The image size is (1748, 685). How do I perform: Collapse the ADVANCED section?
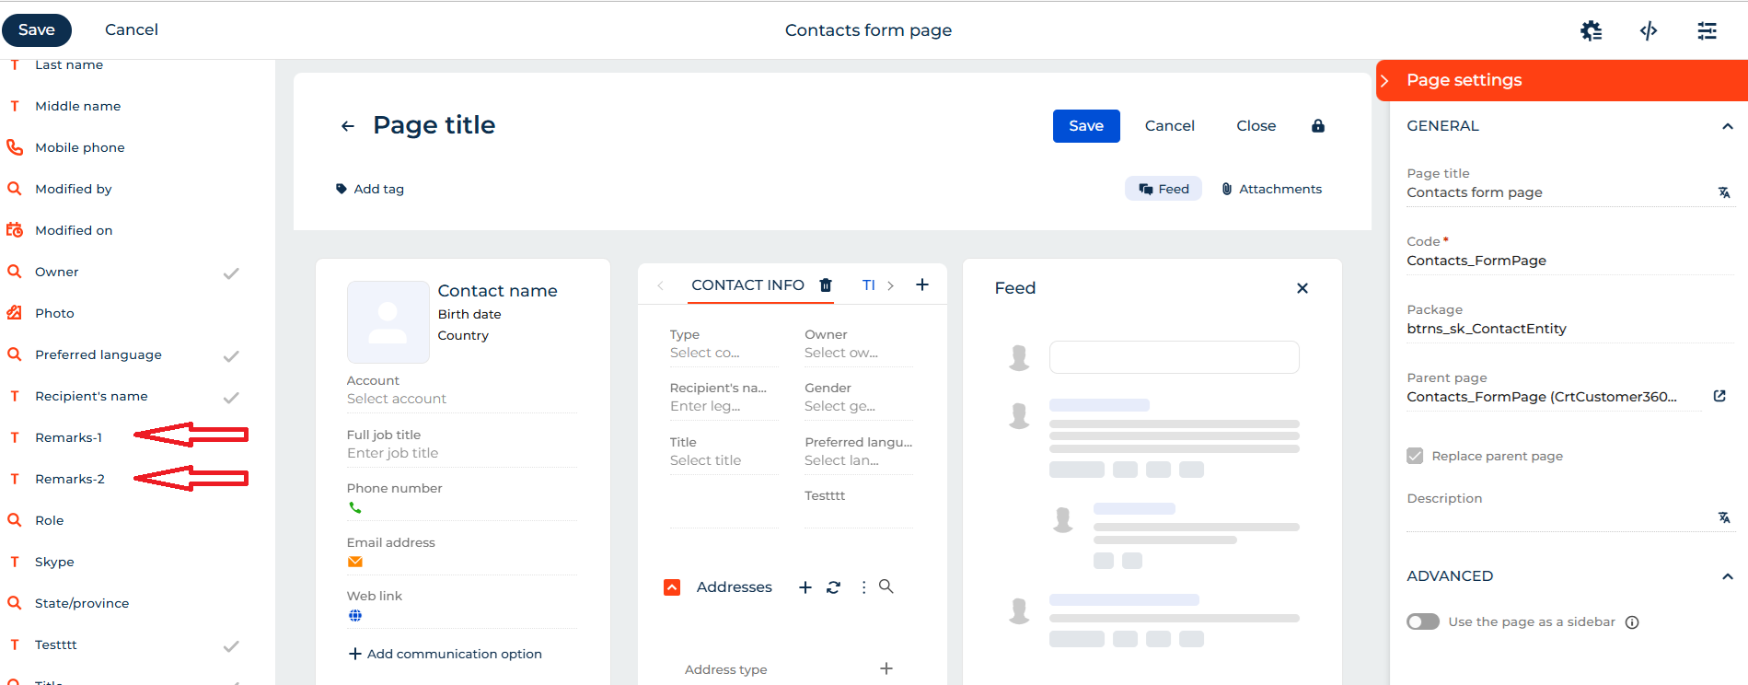[x=1728, y=576]
